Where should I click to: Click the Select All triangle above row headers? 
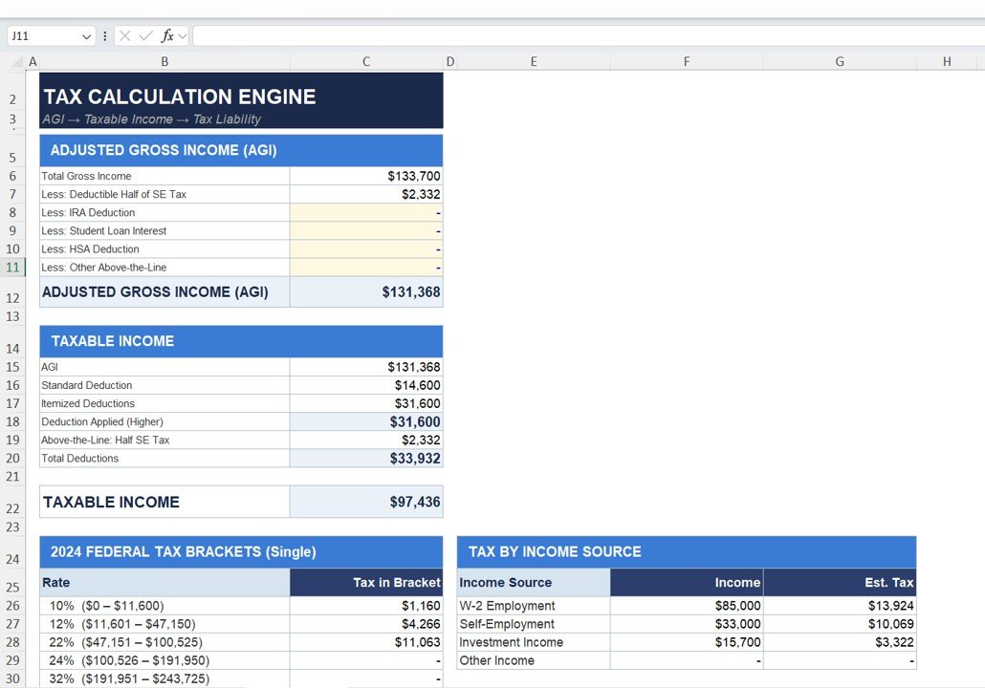15,60
